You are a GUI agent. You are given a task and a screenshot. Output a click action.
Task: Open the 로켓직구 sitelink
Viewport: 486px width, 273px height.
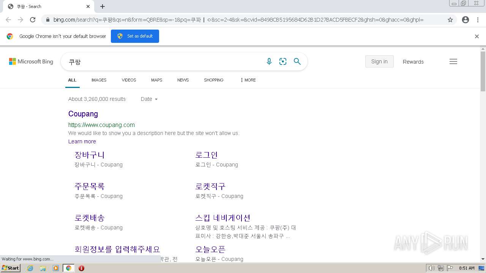210,186
